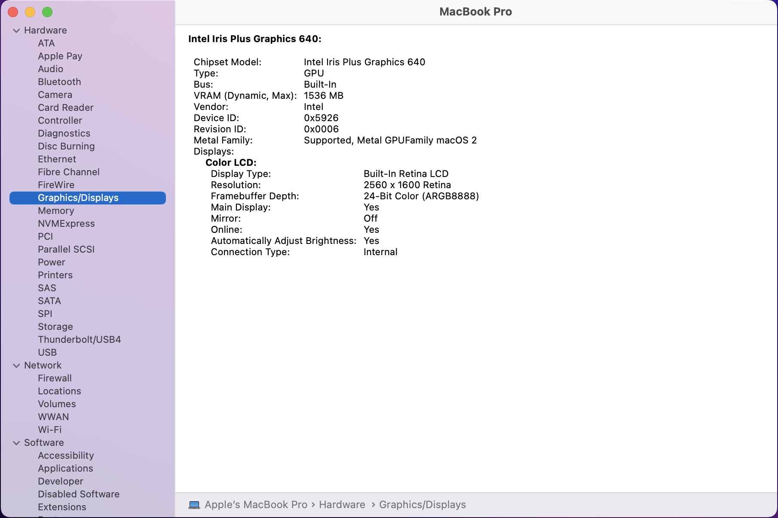This screenshot has height=518, width=778.
Task: Click the MacBook Pro window title
Action: (x=475, y=12)
